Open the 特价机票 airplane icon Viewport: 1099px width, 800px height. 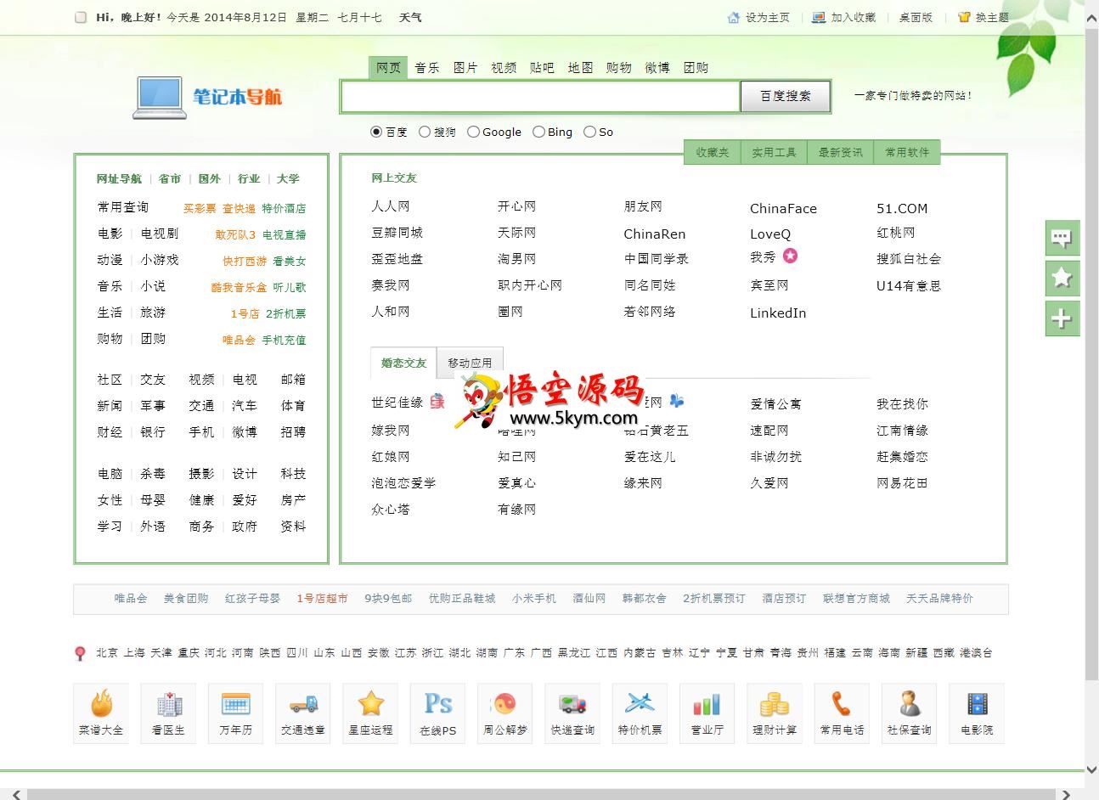point(640,713)
